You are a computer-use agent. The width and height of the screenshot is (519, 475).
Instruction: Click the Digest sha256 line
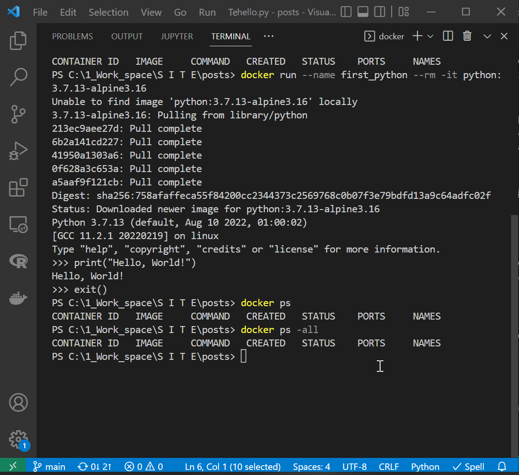[271, 195]
